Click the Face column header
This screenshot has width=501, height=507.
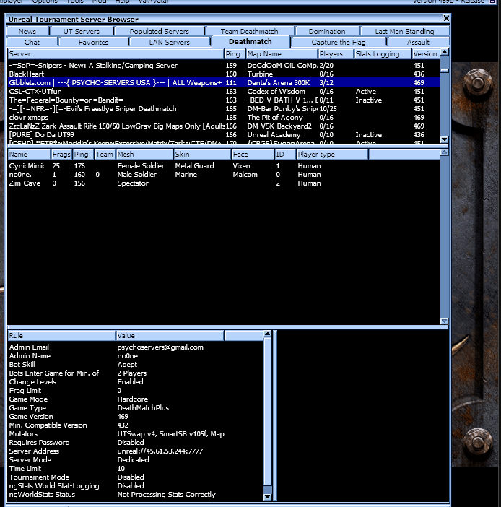pos(253,155)
